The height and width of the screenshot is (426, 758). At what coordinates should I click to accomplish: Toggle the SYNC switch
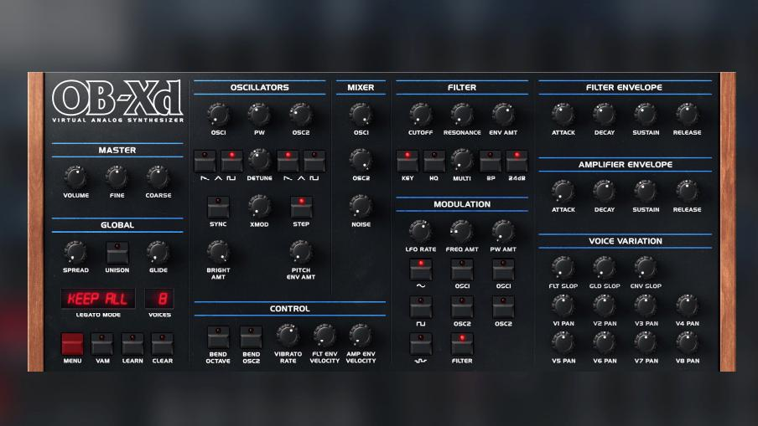tap(218, 207)
